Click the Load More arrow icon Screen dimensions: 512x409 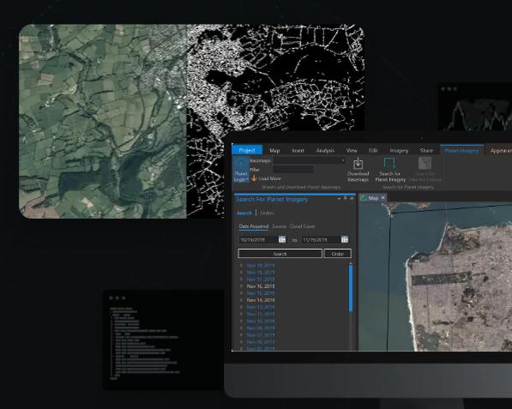point(254,178)
